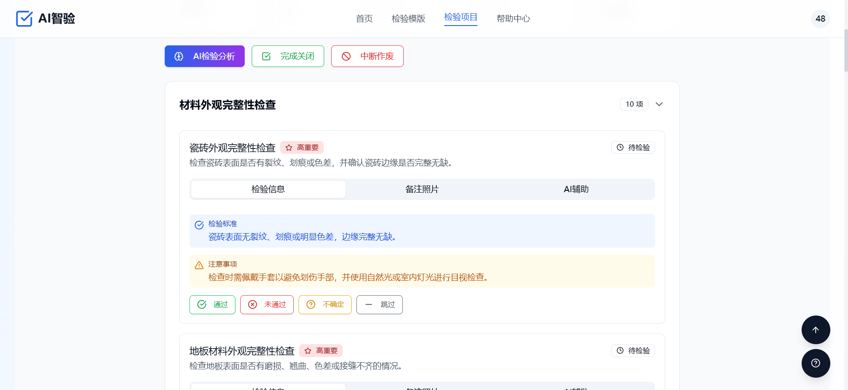Viewport: 848px width, 390px height.
Task: Mark the tile inspection as 未通过
Action: (x=267, y=305)
